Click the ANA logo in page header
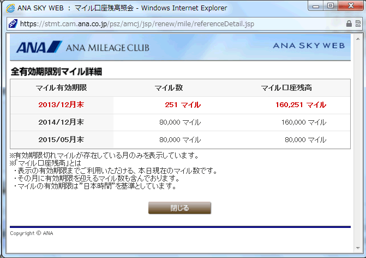The width and height of the screenshot is (366, 258). coord(39,47)
